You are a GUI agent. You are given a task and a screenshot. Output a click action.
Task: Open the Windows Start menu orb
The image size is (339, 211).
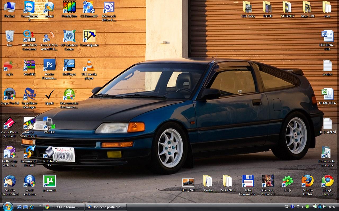[x=7, y=207]
